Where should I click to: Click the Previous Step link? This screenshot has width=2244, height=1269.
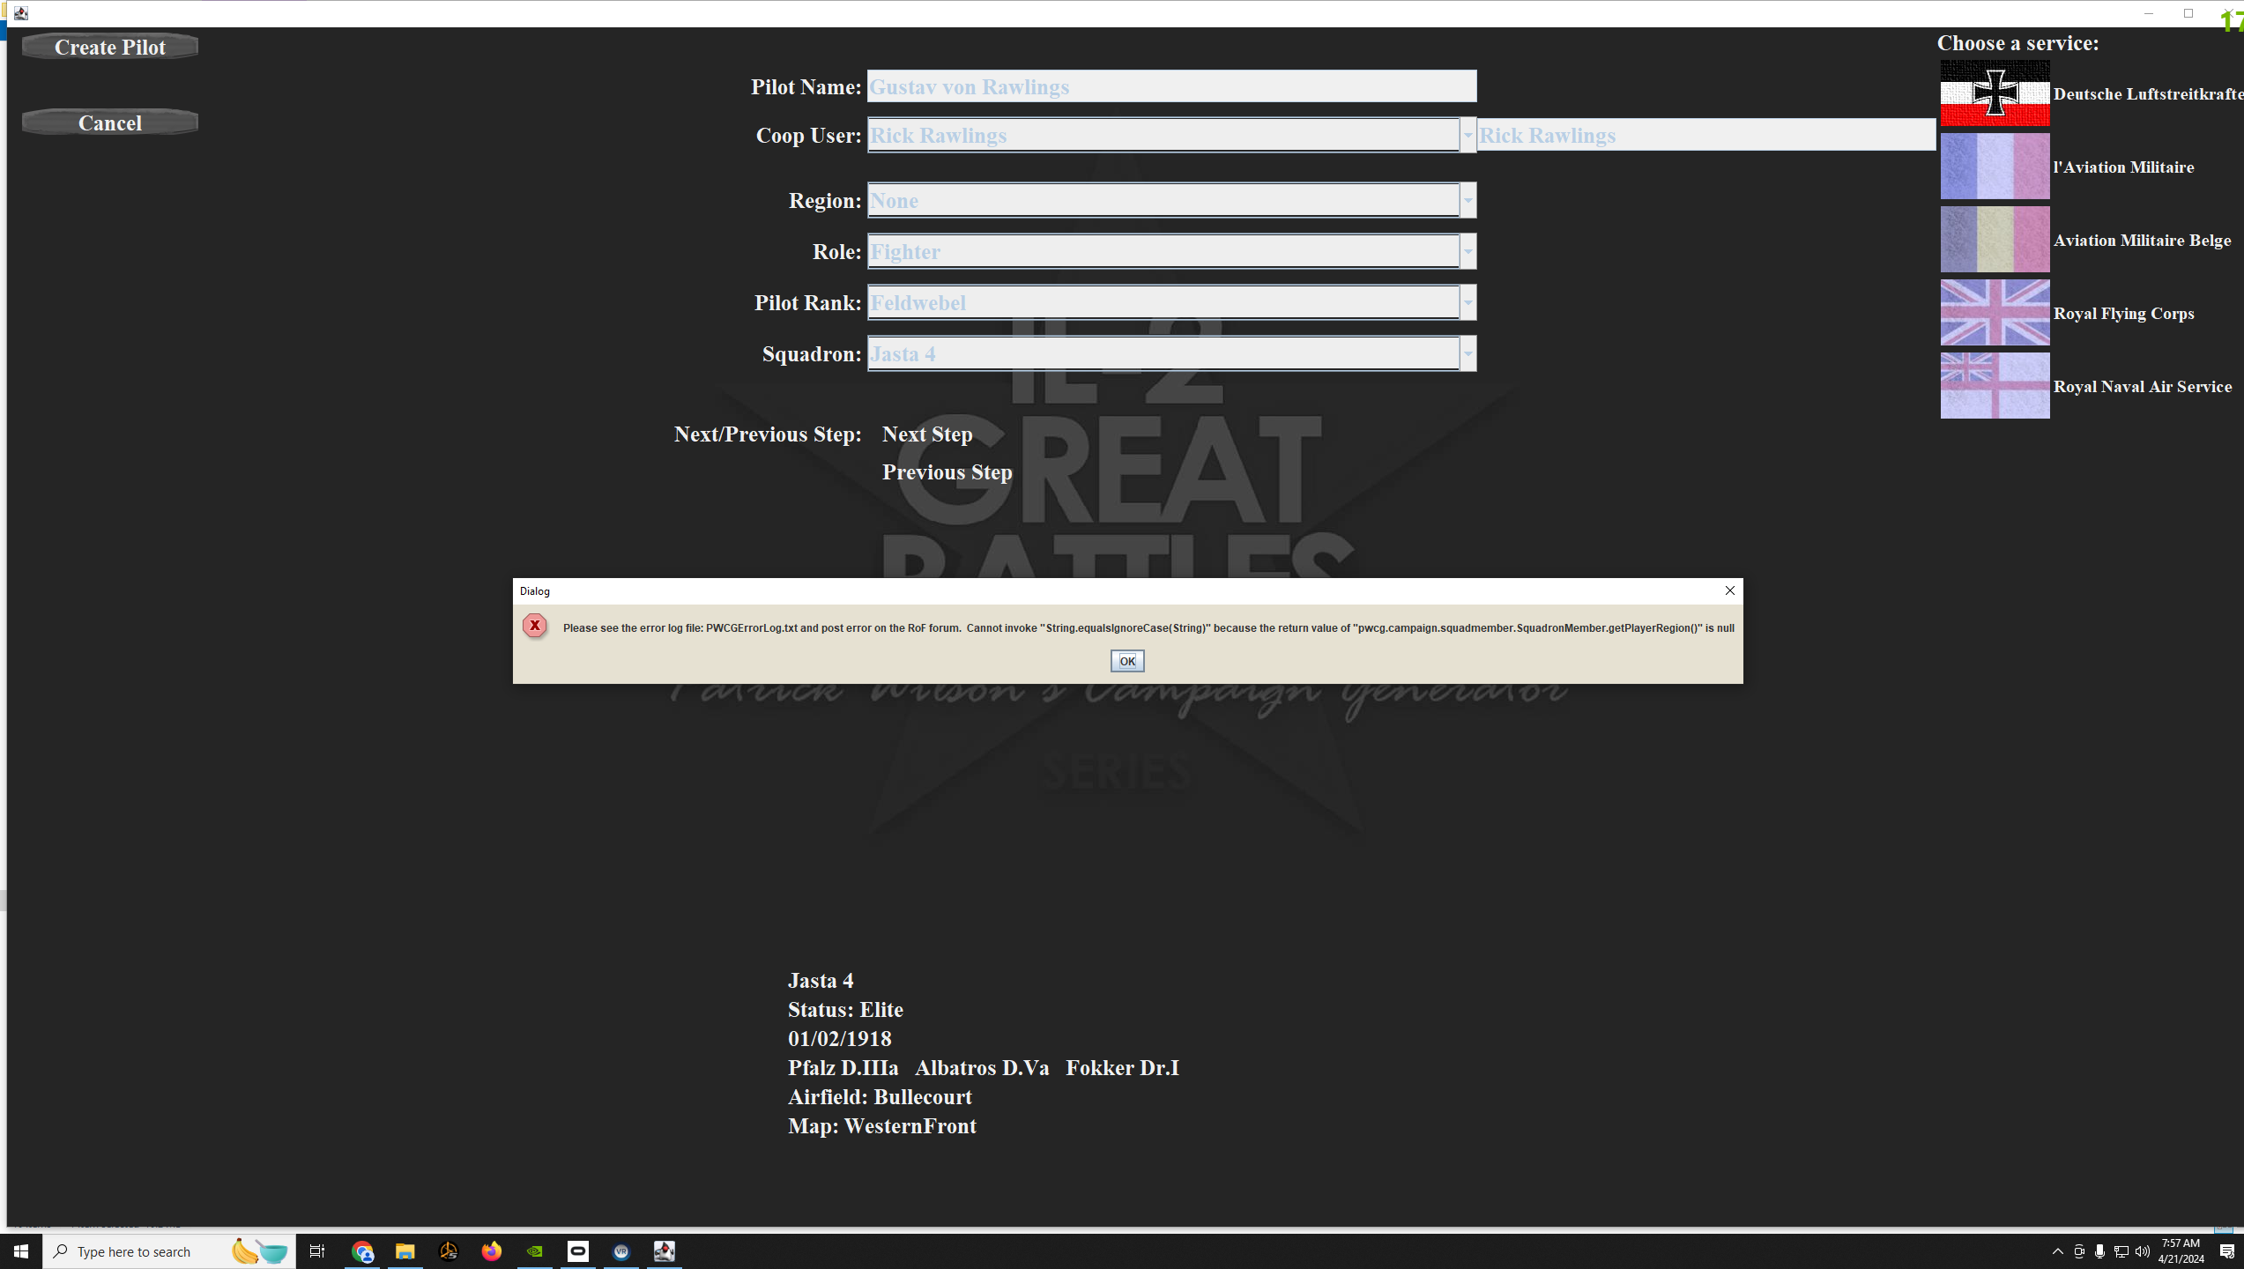click(x=947, y=472)
